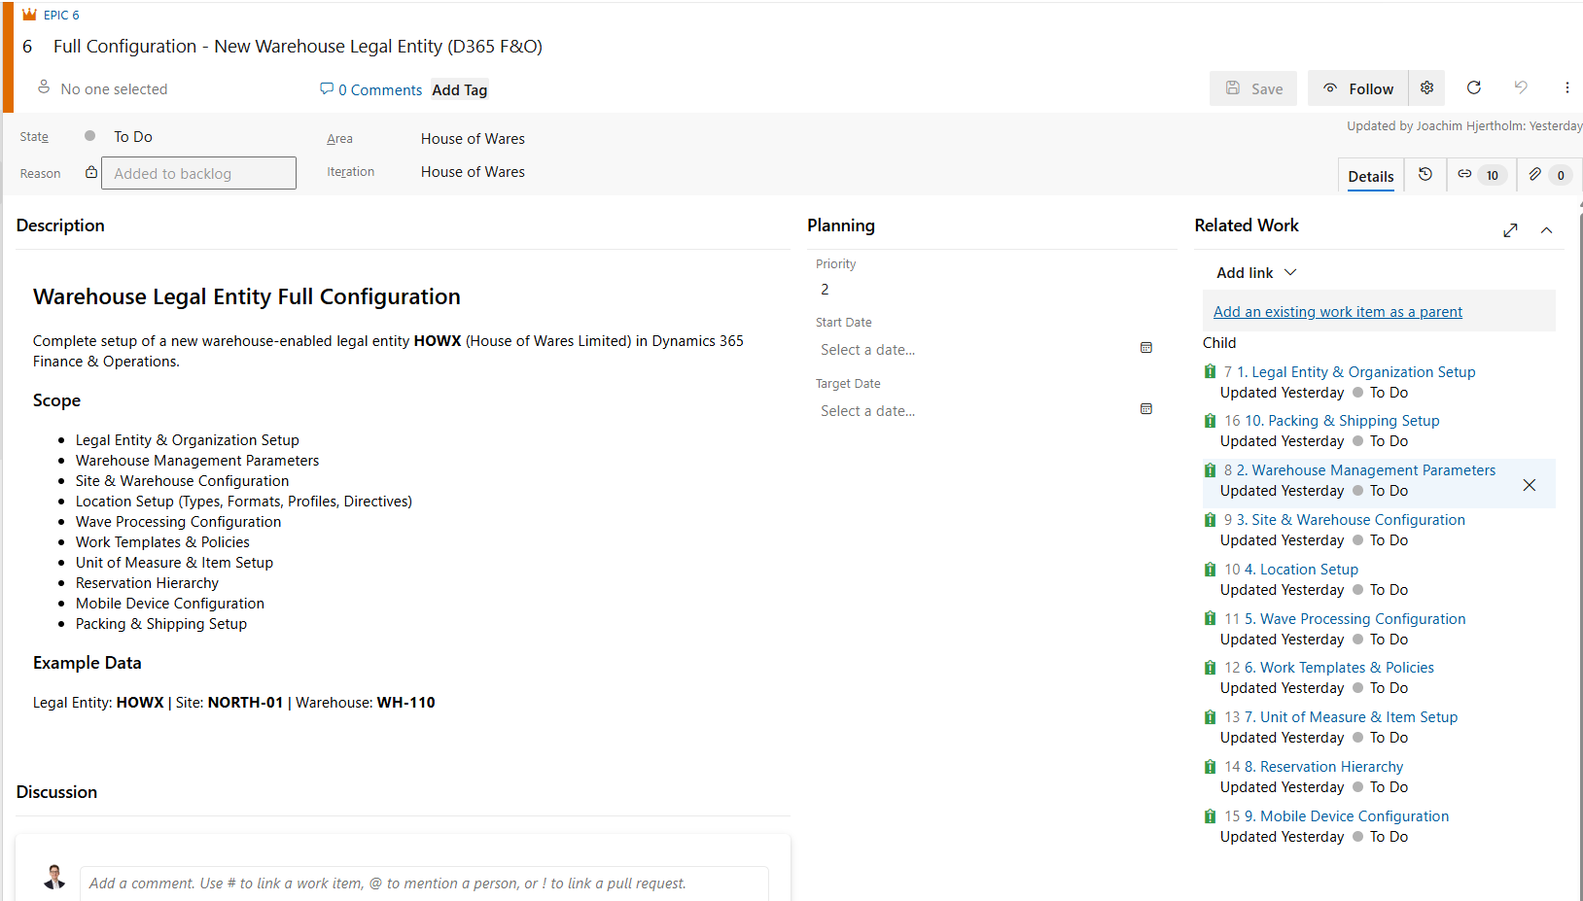The height and width of the screenshot is (901, 1583).
Task: Remove link to Warehouse Management Parameters
Action: pos(1529,485)
